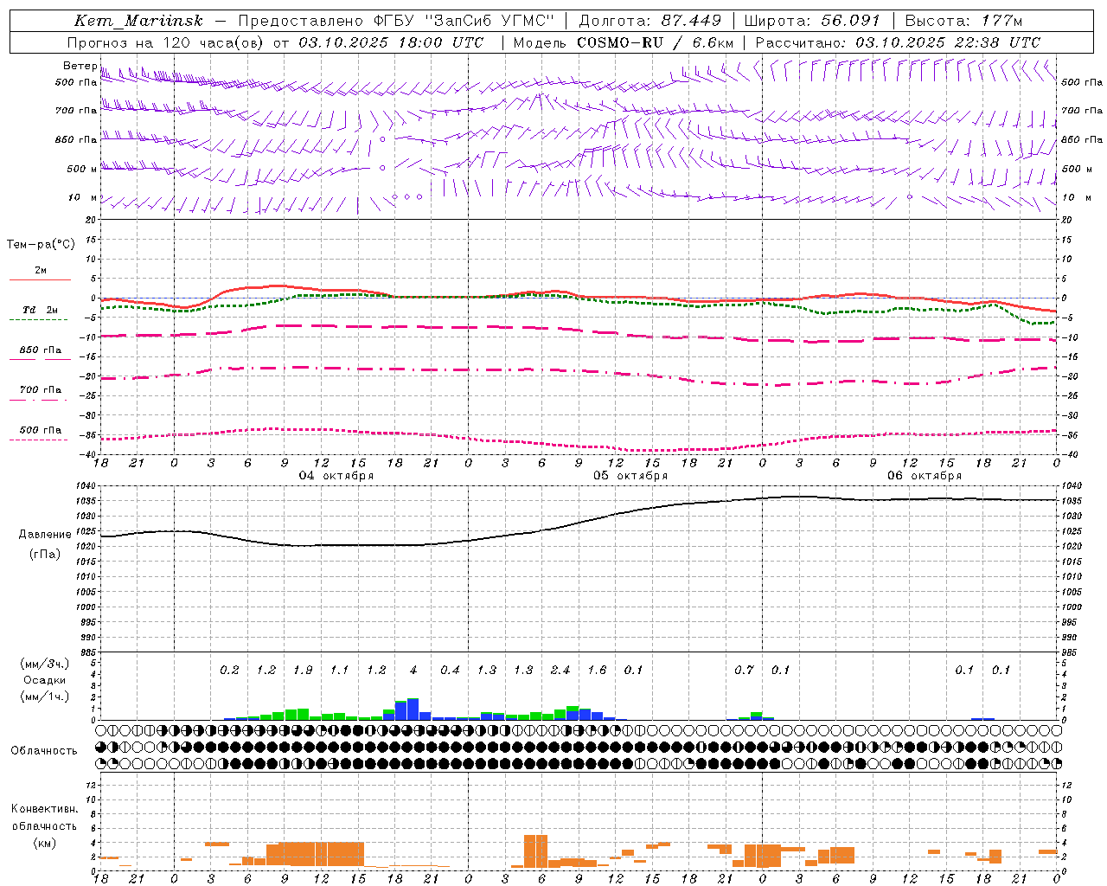Click the date label 06 октября
Viewport: 1107px width, 886px height.
925,476
